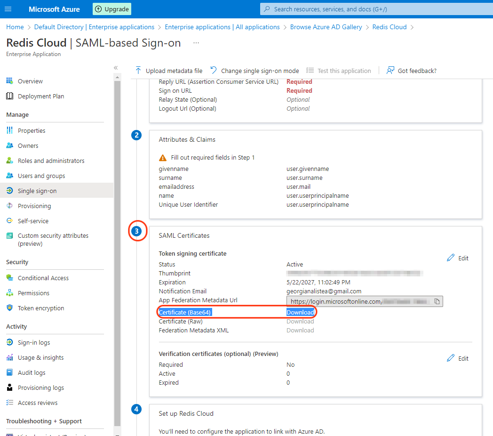The height and width of the screenshot is (436, 493).
Task: Go to Home breadcrumb link
Action: point(15,27)
